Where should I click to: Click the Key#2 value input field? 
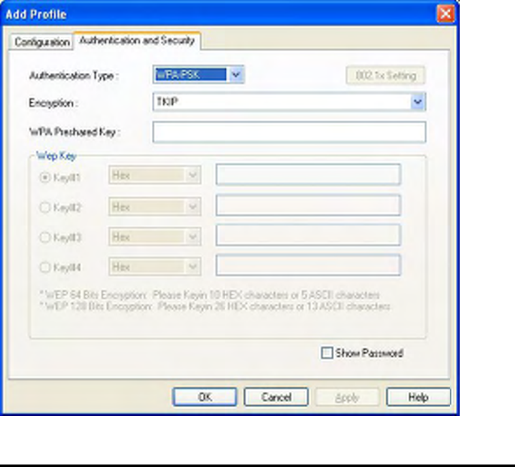(x=308, y=205)
